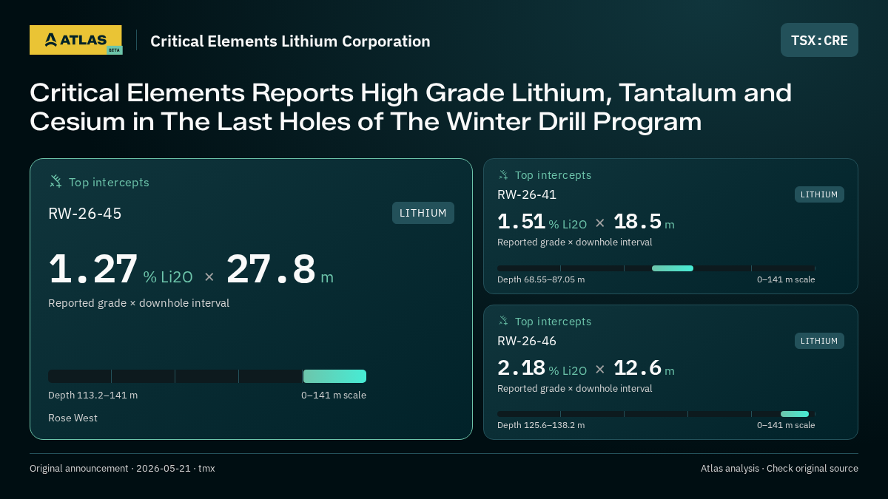Screen dimensions: 888x499
Task: Click the RW-26-41 depth interval bar
Action: pyautogui.click(x=656, y=268)
